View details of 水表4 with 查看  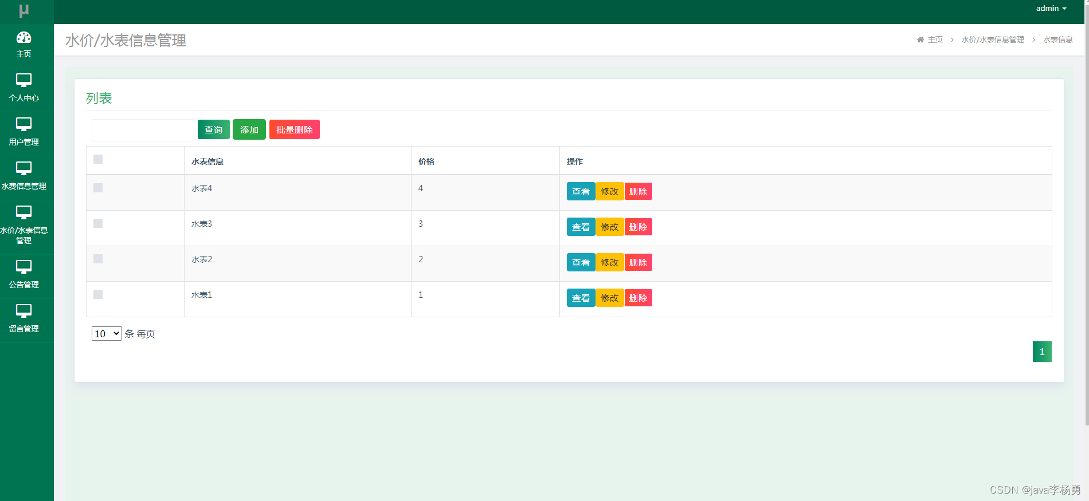click(x=581, y=191)
